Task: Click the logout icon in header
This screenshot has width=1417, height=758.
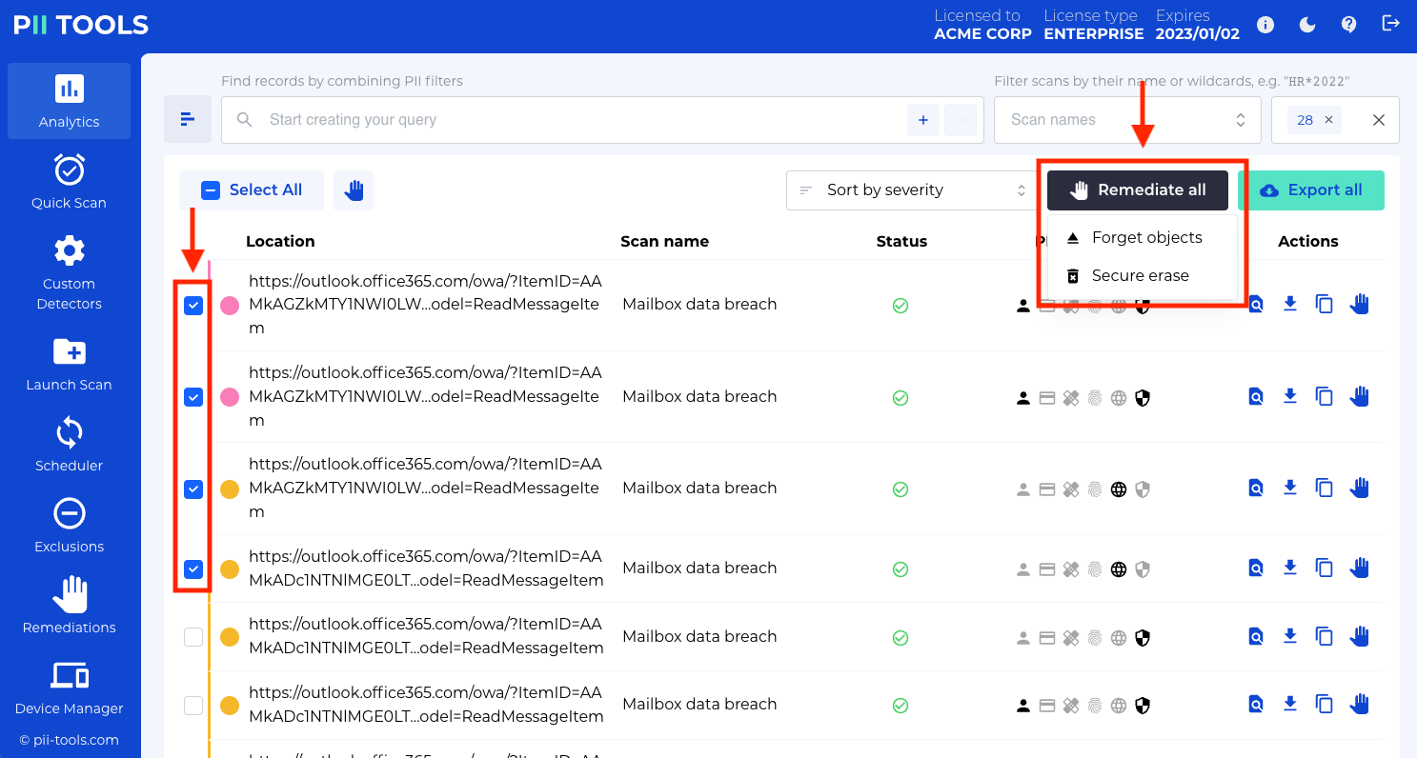Action: (1391, 25)
